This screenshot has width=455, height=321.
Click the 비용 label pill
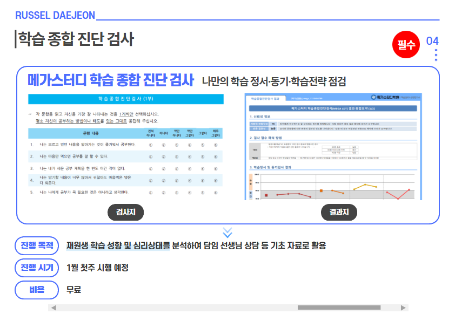tap(37, 290)
